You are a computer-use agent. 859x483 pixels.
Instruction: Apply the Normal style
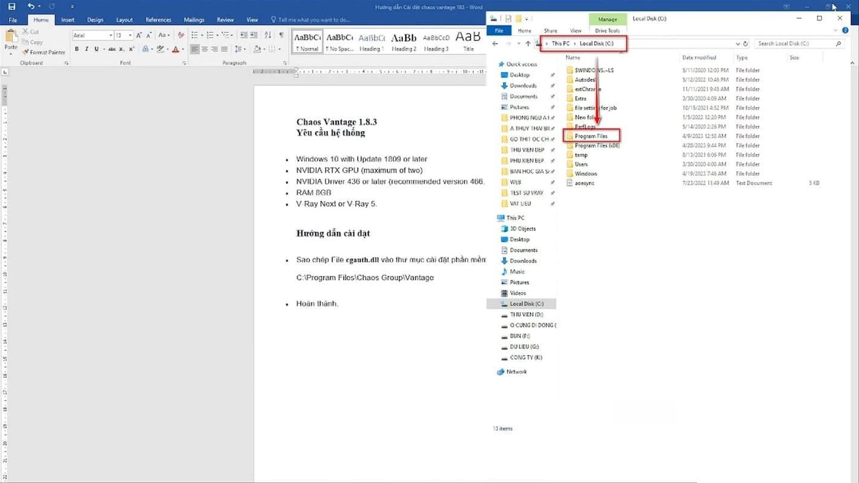tap(307, 41)
